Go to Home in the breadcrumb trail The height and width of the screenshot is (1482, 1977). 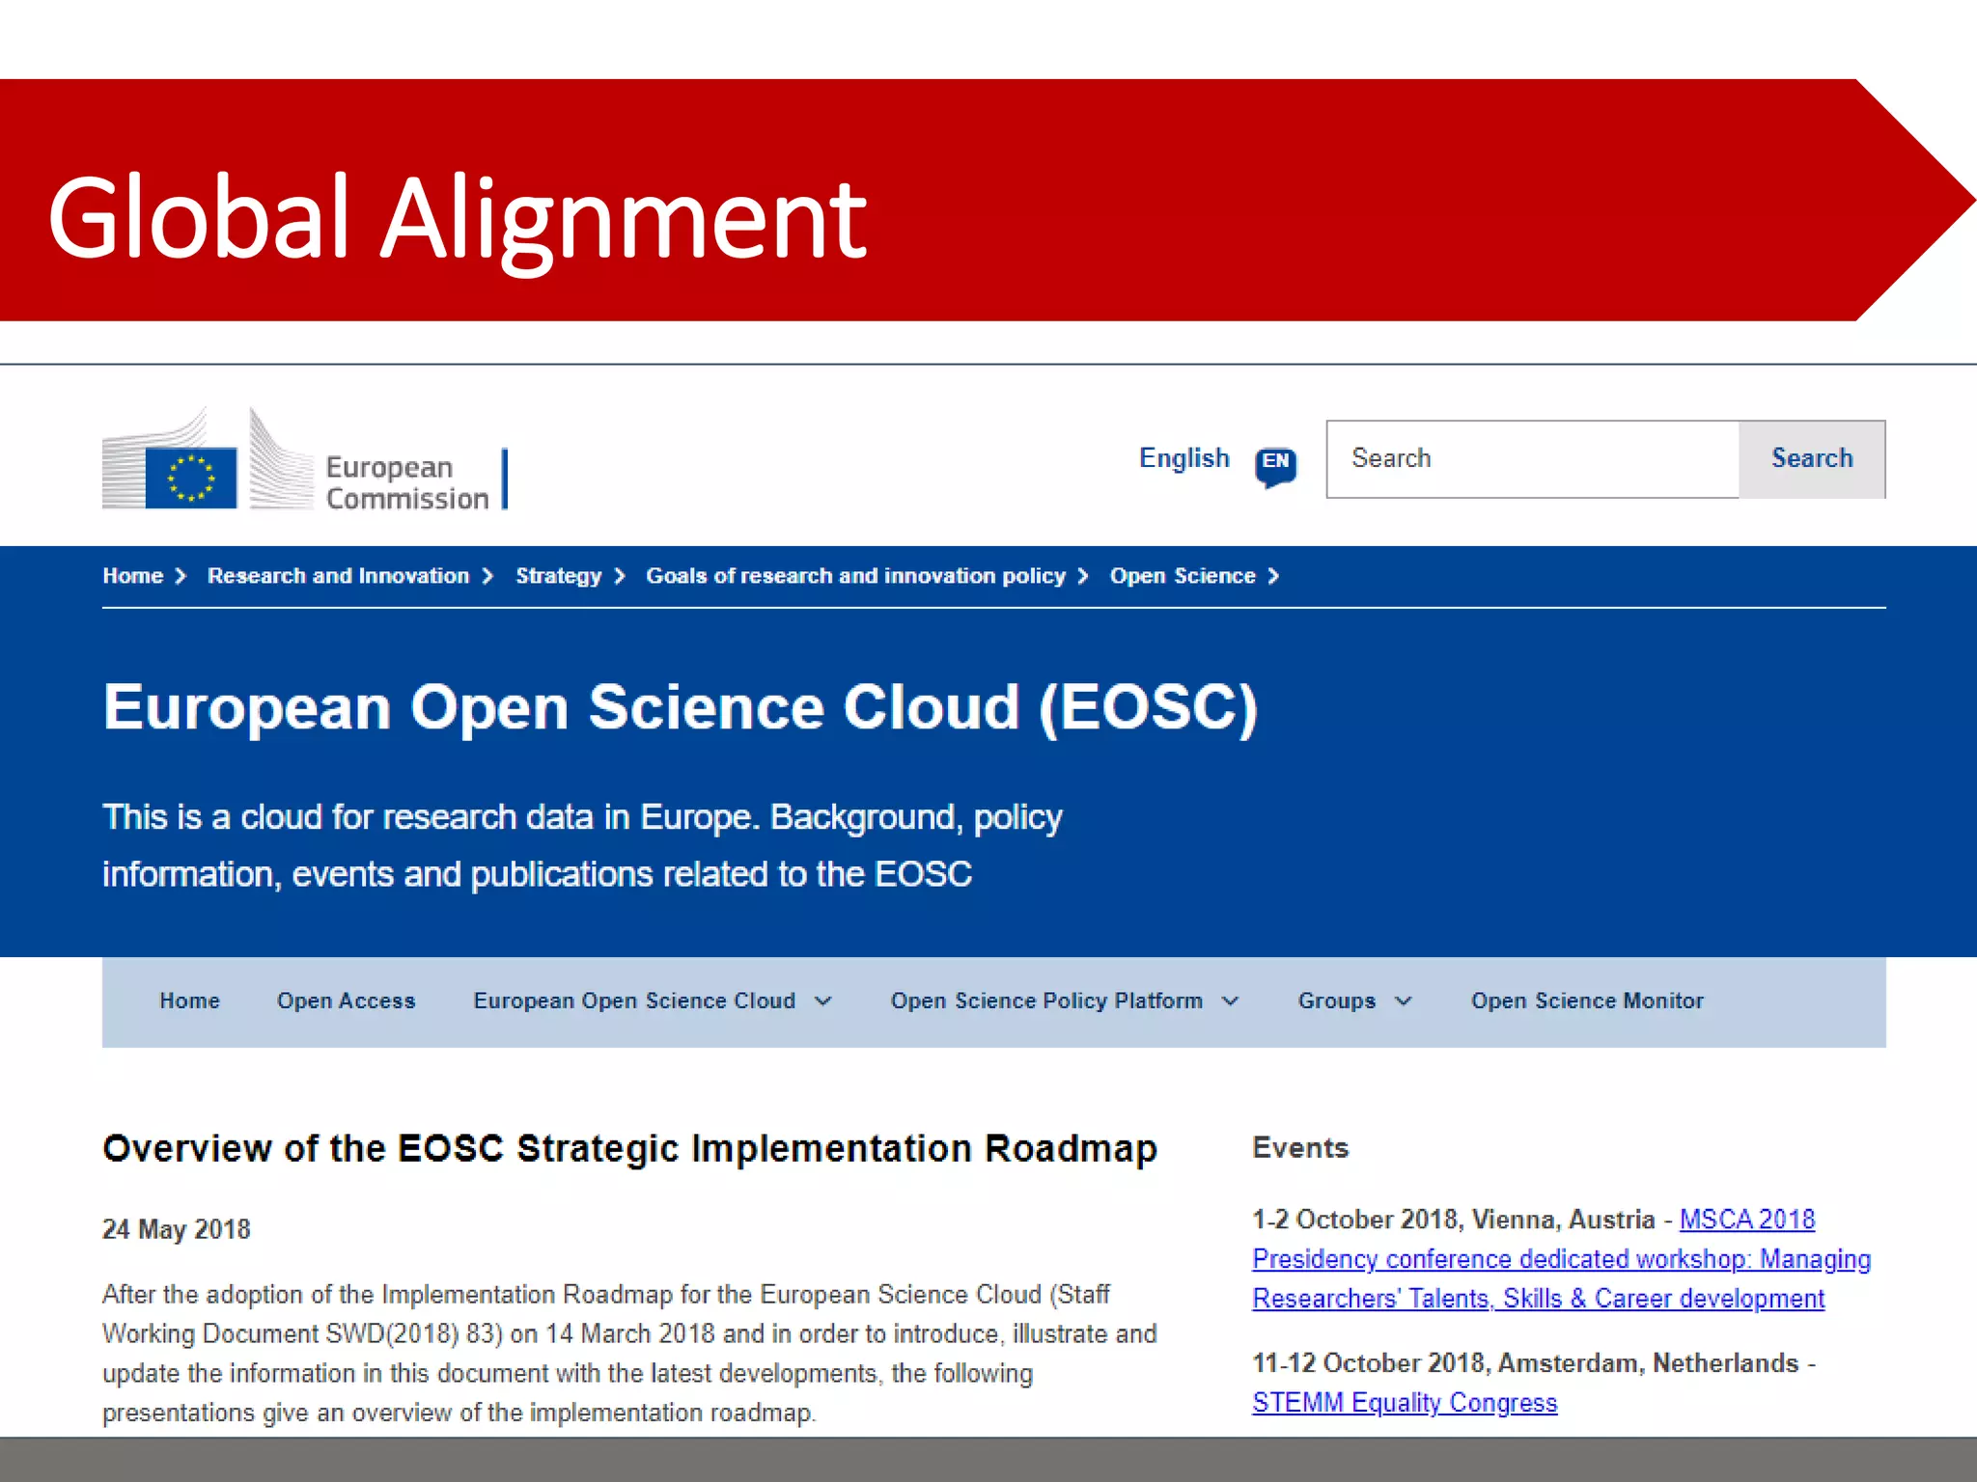point(133,576)
